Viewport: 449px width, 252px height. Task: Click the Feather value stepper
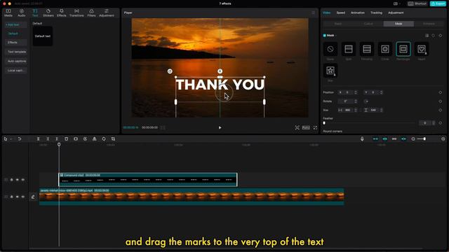pyautogui.click(x=434, y=123)
